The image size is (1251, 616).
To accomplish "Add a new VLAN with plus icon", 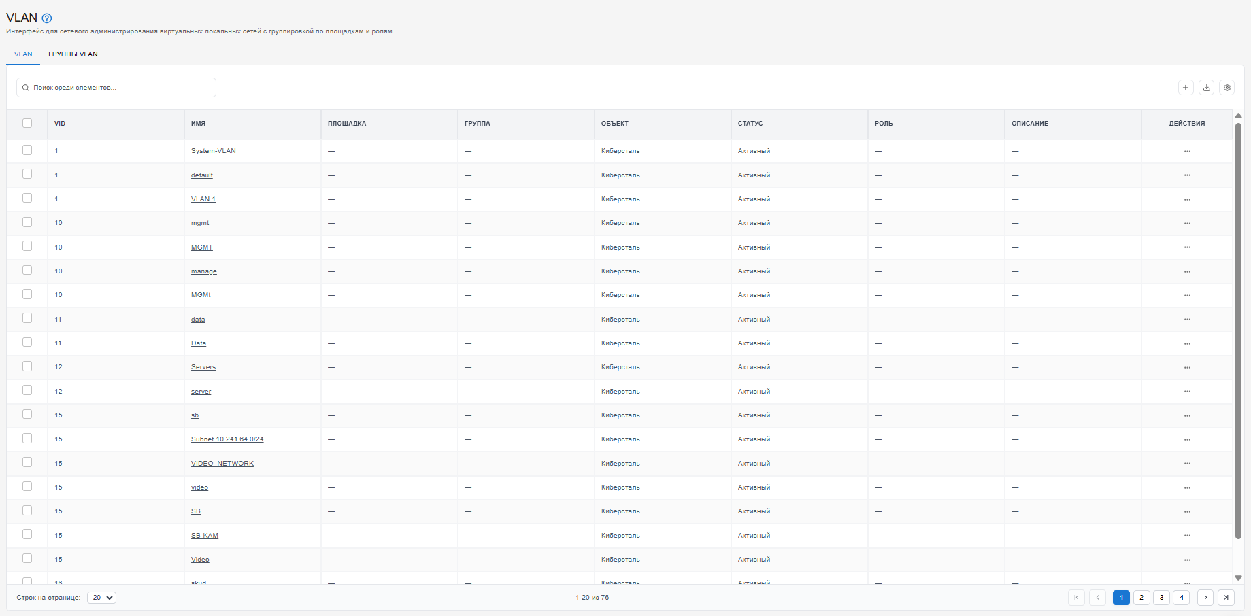I will click(x=1186, y=88).
